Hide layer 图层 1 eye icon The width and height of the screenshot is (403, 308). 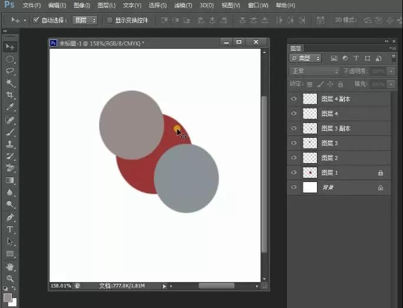coord(294,173)
